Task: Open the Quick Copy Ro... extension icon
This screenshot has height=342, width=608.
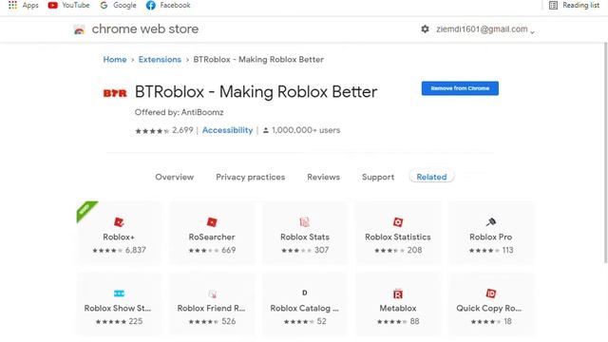Action: click(x=491, y=294)
